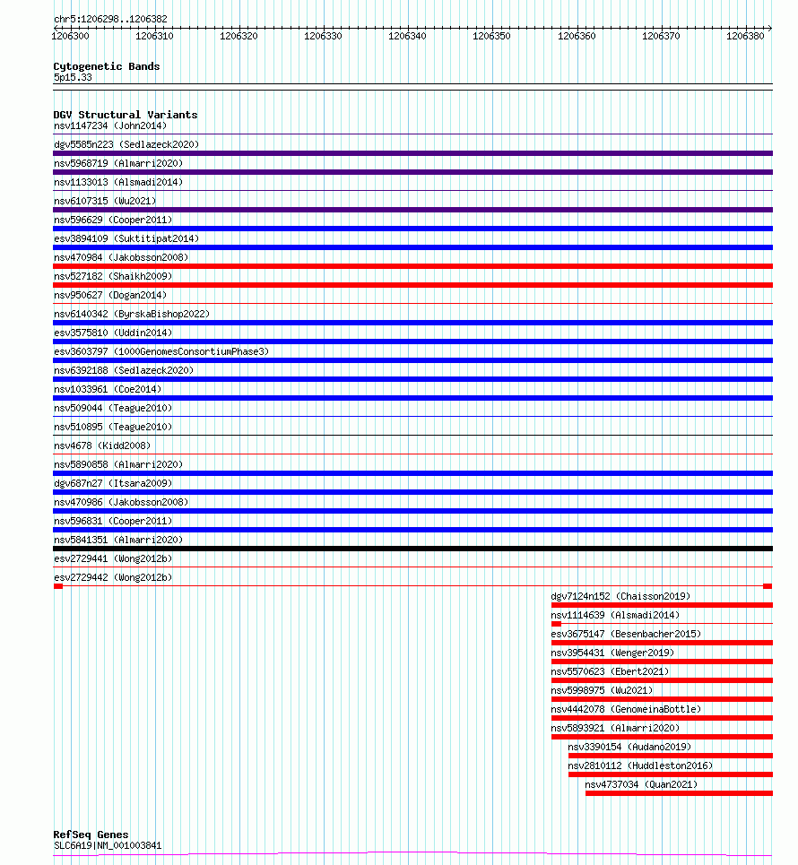798x865 pixels.
Task: Select the 5p15.33 cytogenetic band label
Action: pos(73,77)
